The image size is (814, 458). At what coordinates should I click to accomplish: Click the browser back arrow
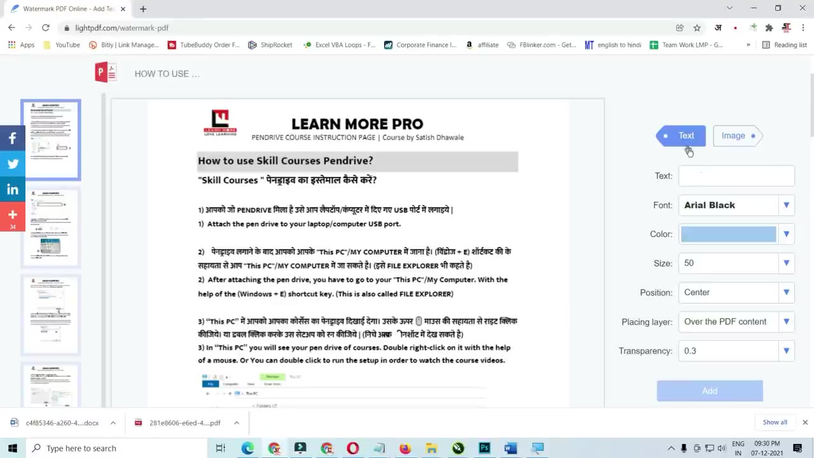(x=11, y=27)
